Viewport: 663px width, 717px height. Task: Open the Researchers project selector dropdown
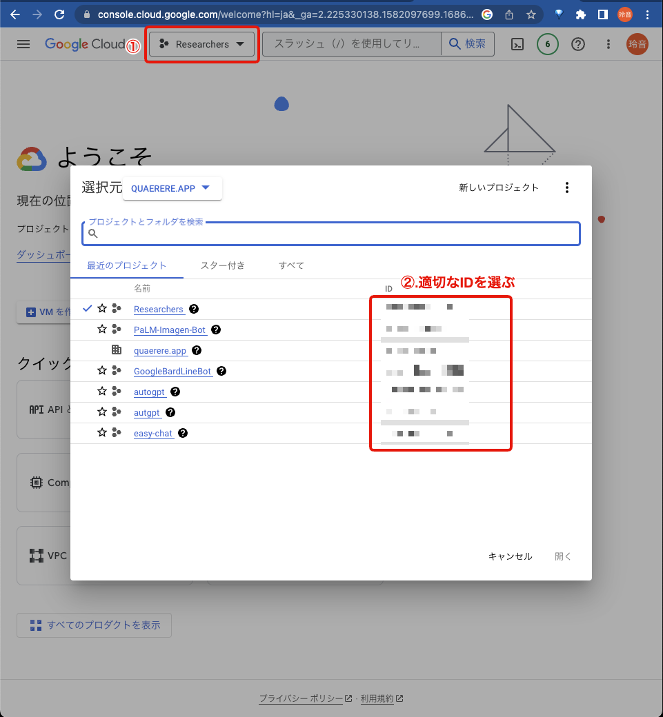point(201,44)
